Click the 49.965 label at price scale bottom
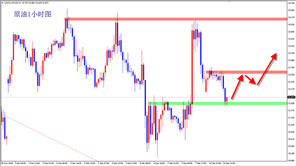296x166 pixels. [291, 161]
